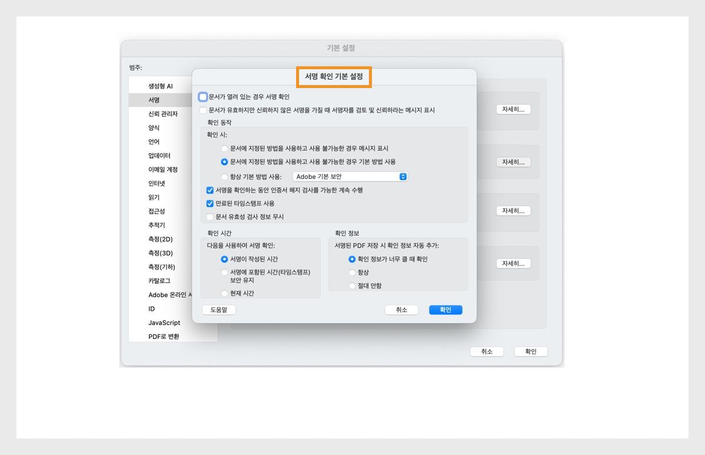Enable 문서 유효성 검사 정보 무시 option
Viewport: 705px width, 455px height.
click(x=210, y=217)
